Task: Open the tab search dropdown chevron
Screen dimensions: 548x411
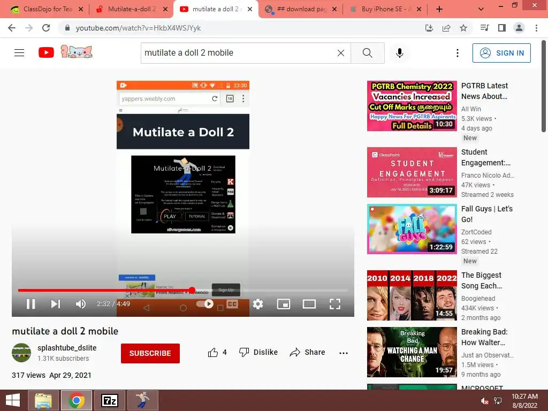Action: point(481,9)
